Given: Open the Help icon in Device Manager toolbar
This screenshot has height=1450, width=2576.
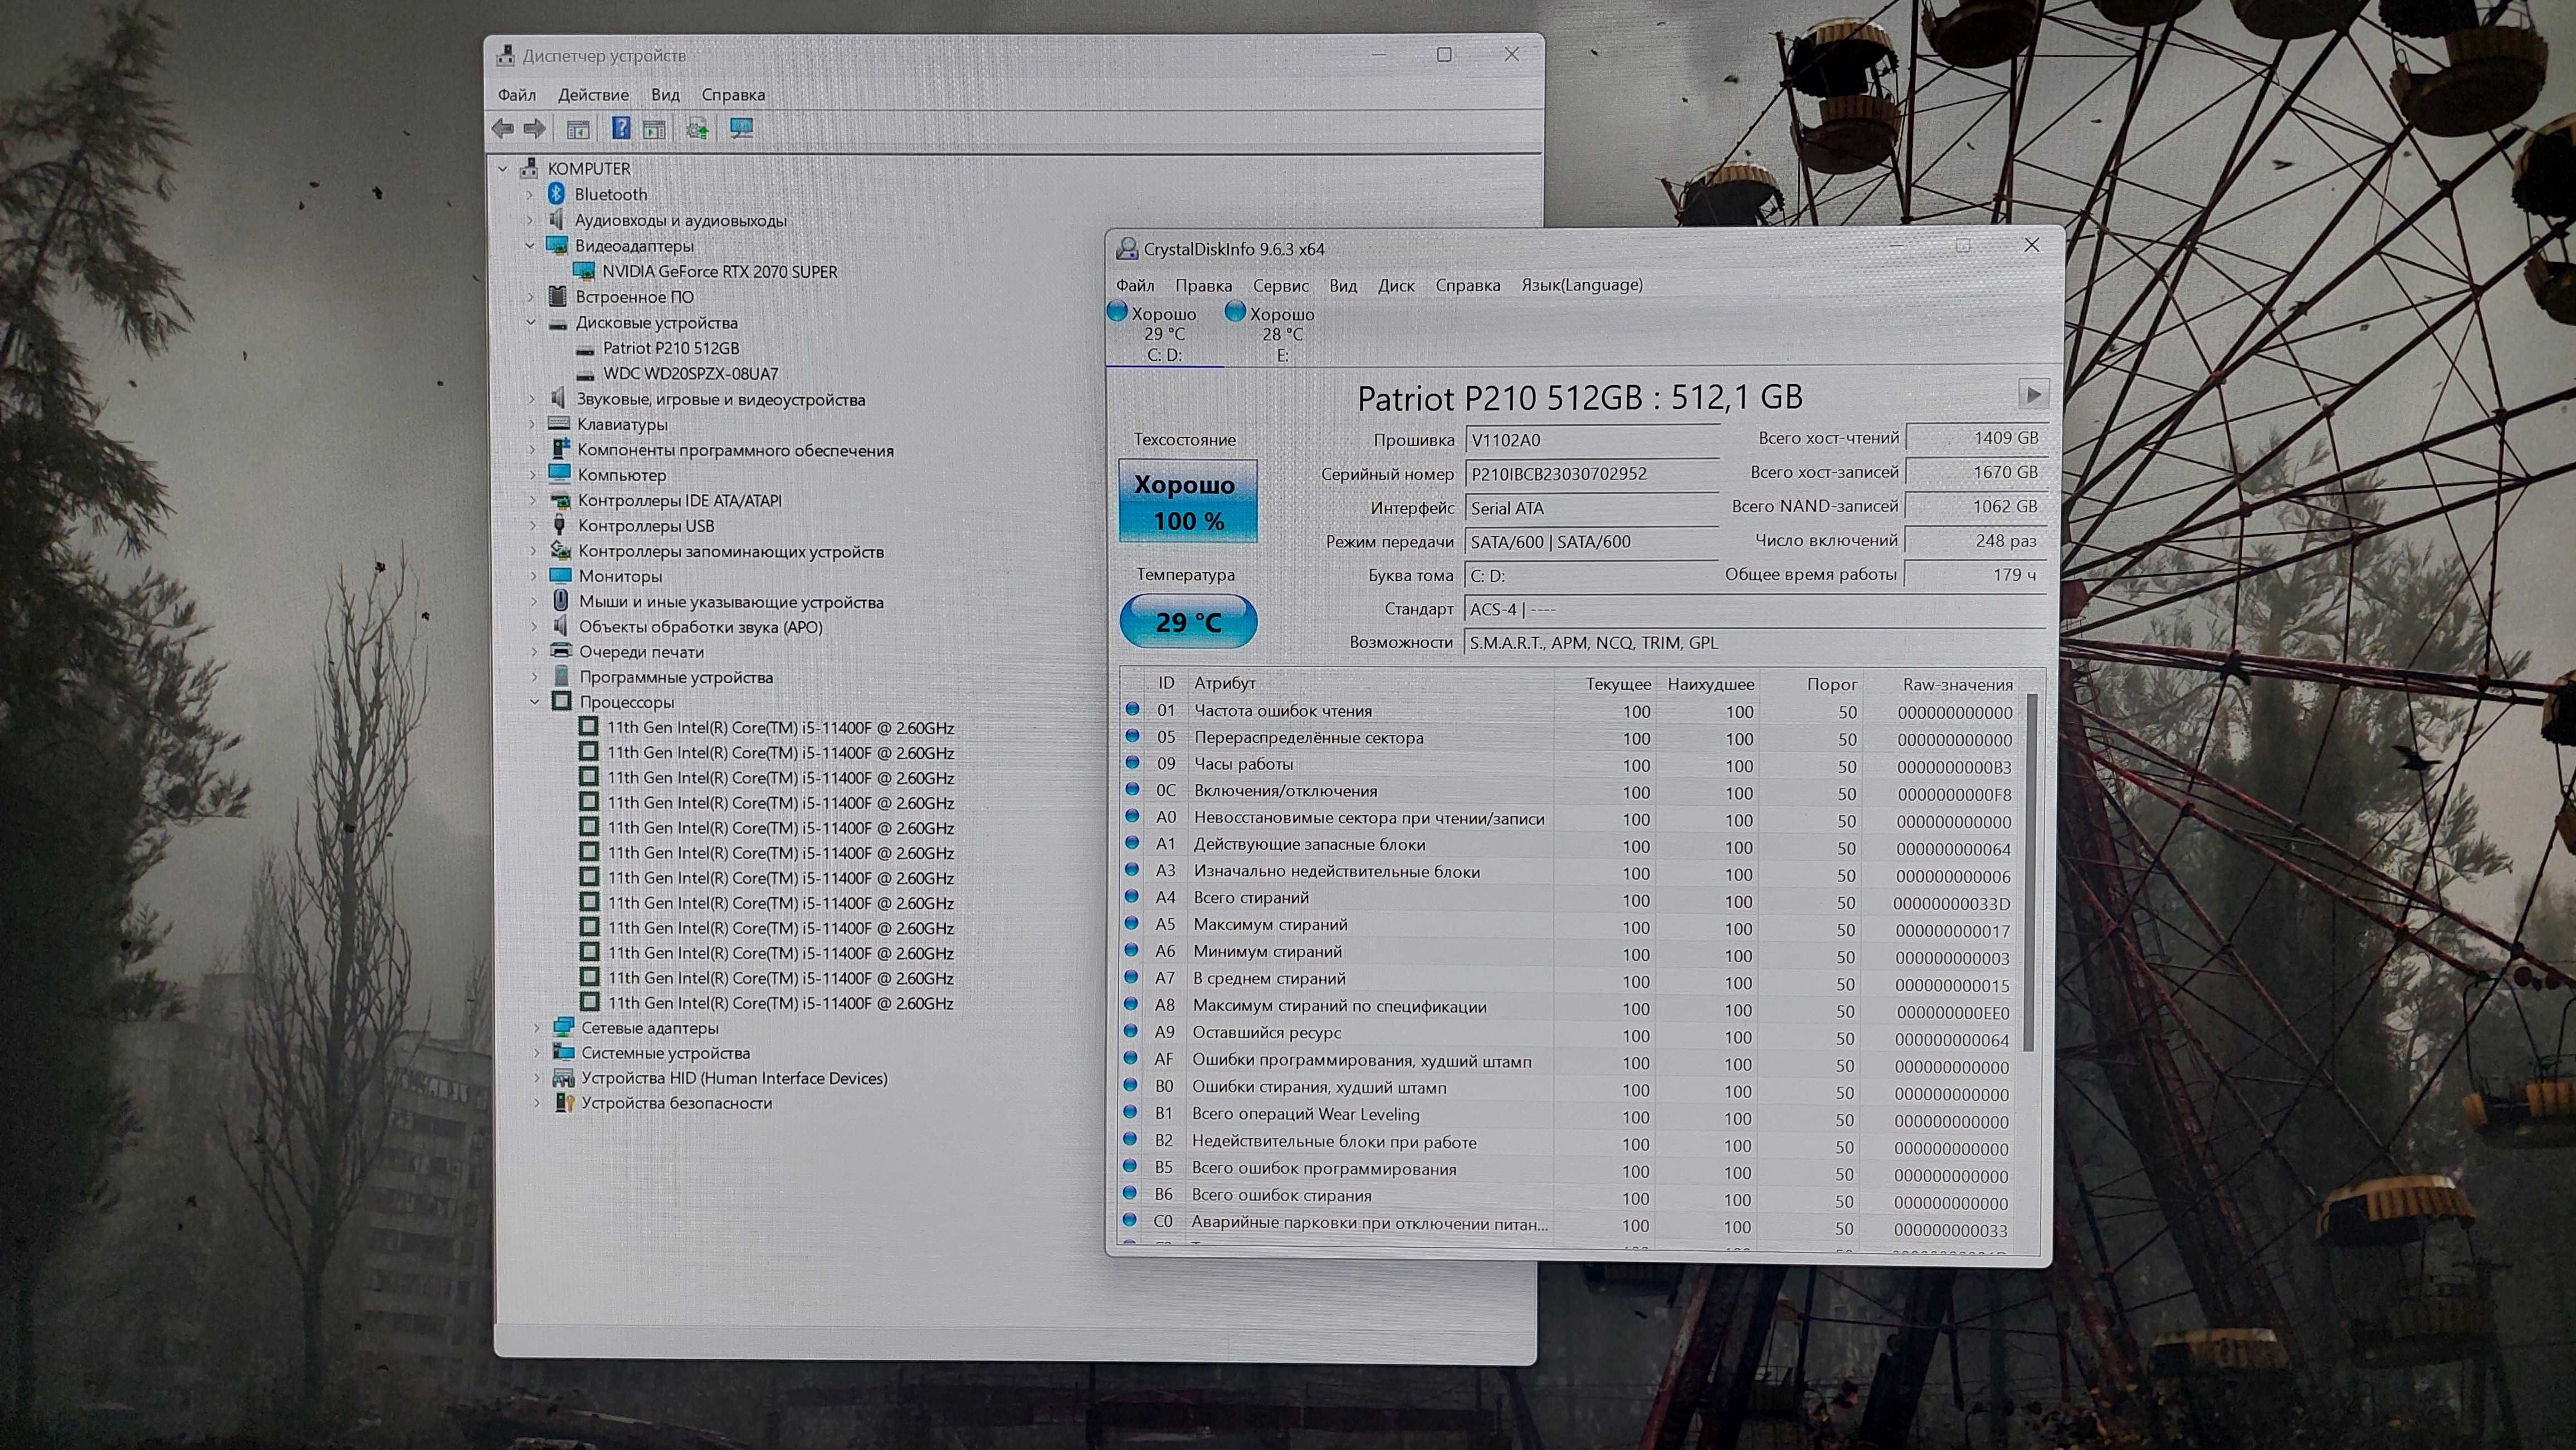Looking at the screenshot, I should coord(621,128).
